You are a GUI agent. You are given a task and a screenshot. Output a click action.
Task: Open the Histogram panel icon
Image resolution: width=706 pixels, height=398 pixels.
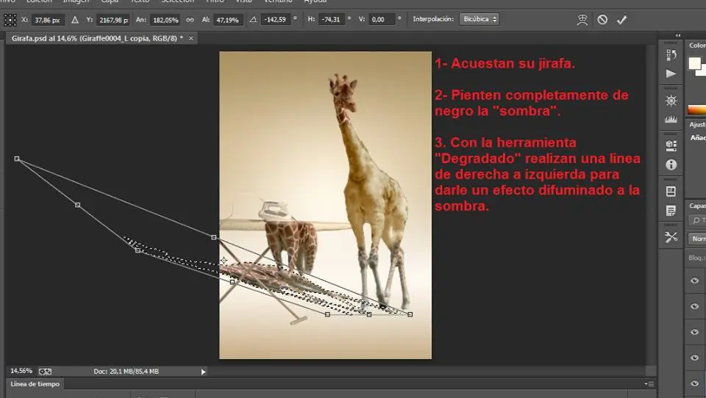tap(671, 119)
